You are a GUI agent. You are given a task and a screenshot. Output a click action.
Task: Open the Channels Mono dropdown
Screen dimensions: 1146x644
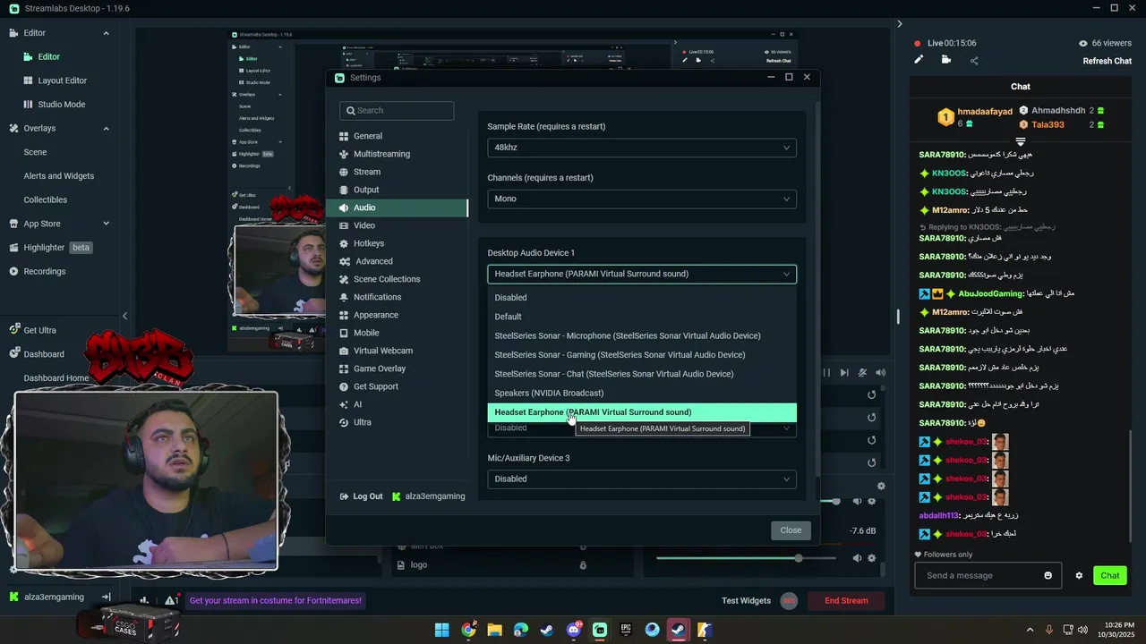[x=641, y=199]
